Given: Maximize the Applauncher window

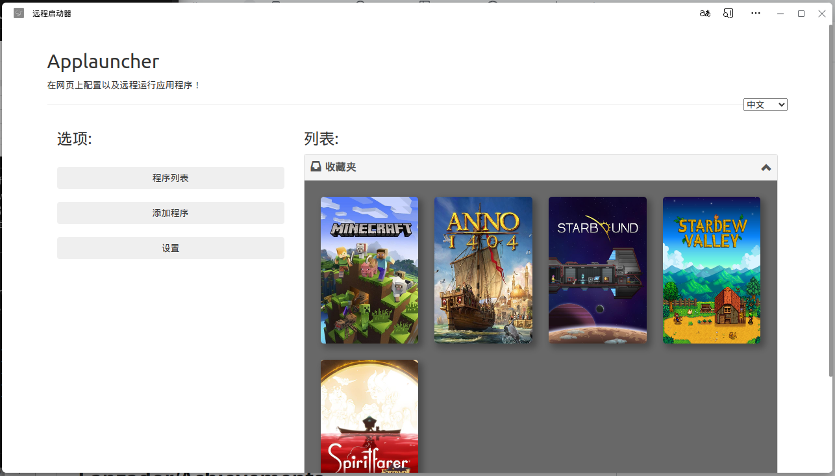Looking at the screenshot, I should 801,13.
